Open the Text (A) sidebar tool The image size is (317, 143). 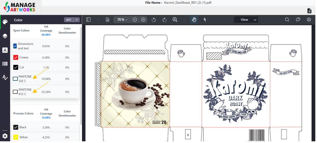(5, 50)
